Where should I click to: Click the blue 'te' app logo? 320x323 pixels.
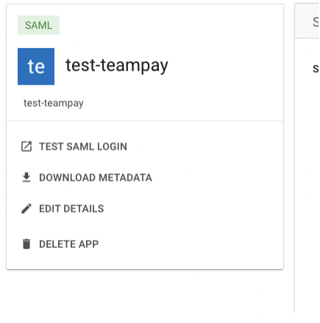[36, 66]
